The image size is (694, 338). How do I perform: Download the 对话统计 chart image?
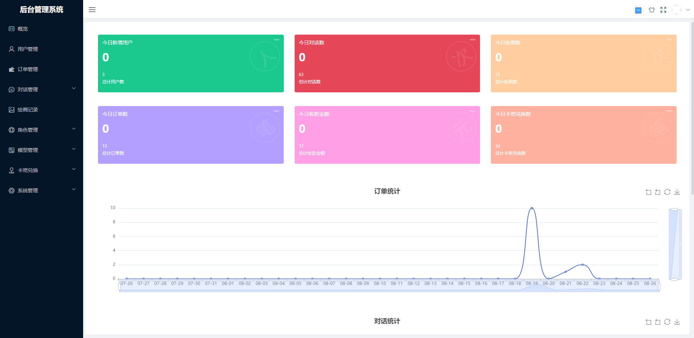point(677,322)
